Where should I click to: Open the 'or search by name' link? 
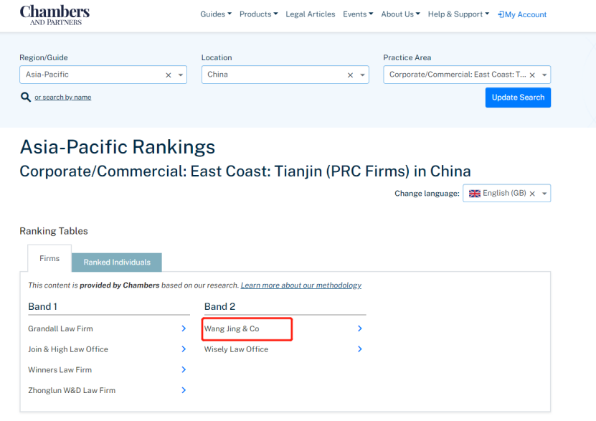63,98
